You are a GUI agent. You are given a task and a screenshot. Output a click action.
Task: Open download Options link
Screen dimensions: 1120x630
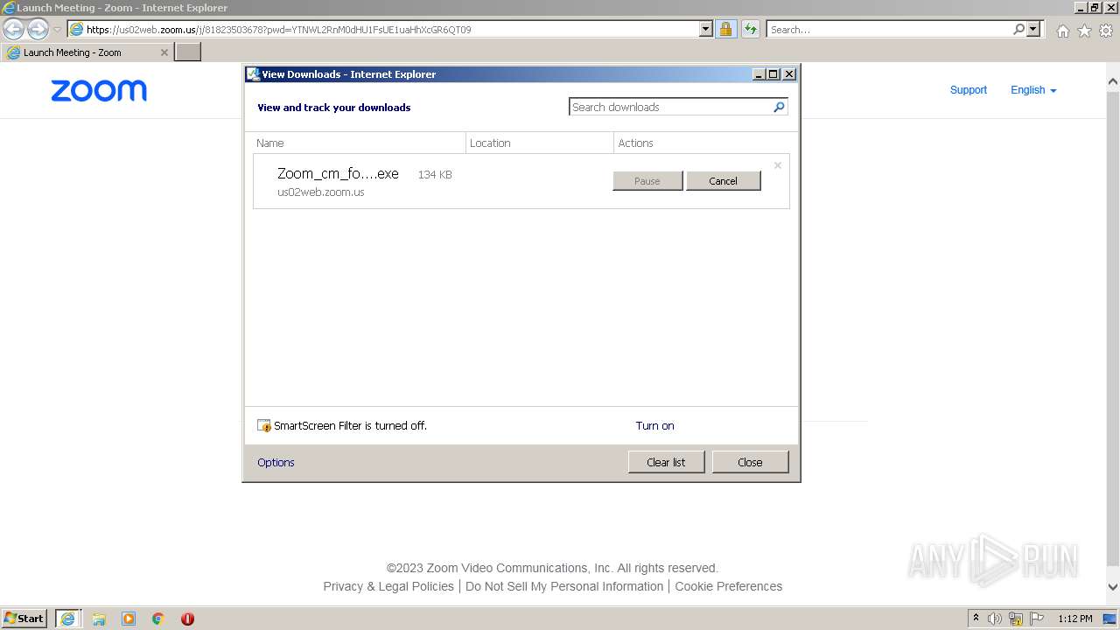(276, 462)
